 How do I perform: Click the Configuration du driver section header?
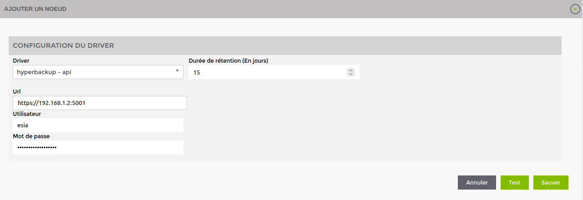coord(63,45)
